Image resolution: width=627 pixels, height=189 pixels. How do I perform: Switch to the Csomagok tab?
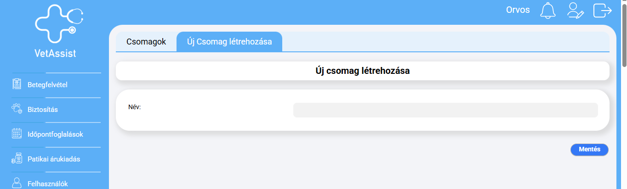(146, 42)
